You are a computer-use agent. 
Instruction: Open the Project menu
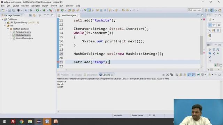click(54, 6)
